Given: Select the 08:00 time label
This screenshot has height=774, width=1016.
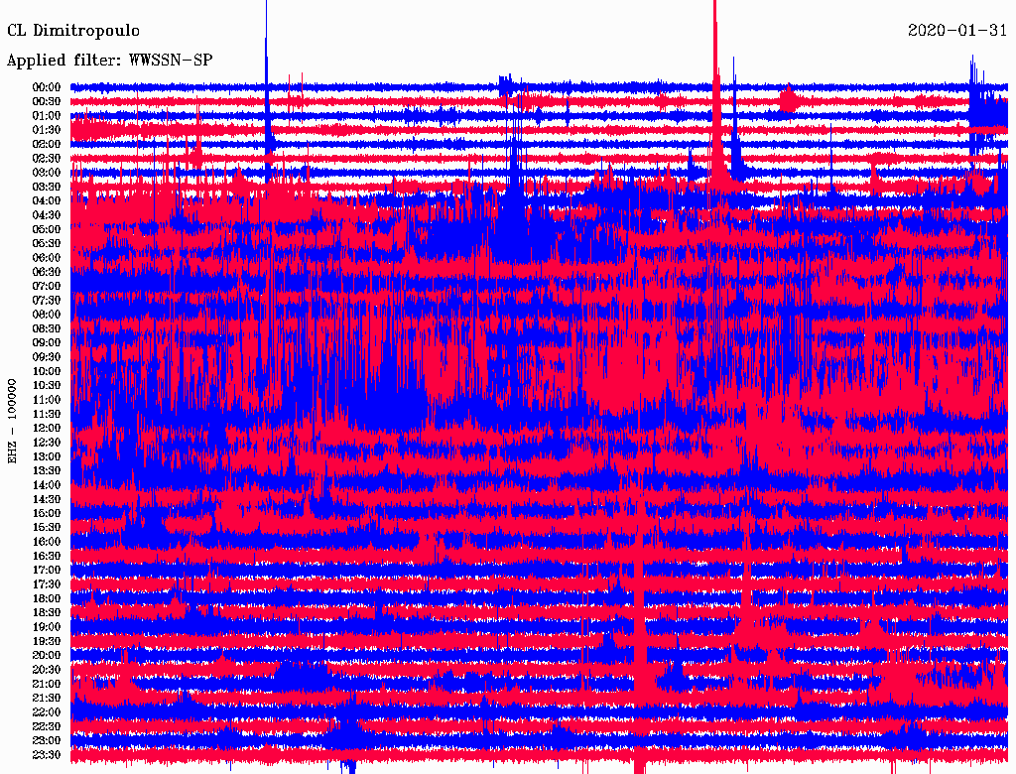Looking at the screenshot, I should (47, 315).
